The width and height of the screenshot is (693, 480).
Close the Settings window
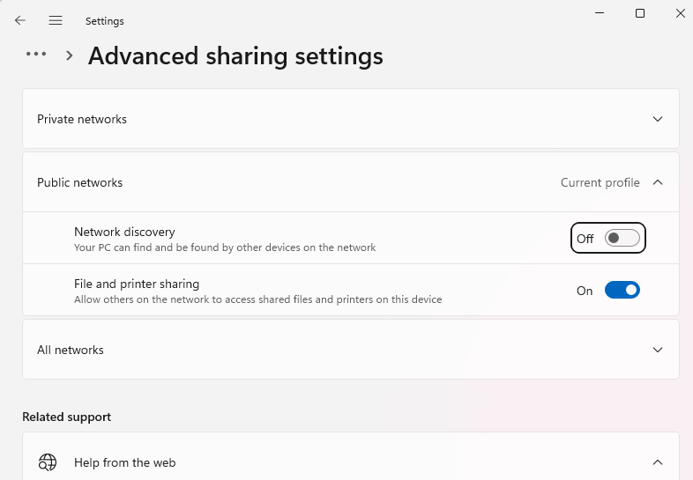pos(680,13)
